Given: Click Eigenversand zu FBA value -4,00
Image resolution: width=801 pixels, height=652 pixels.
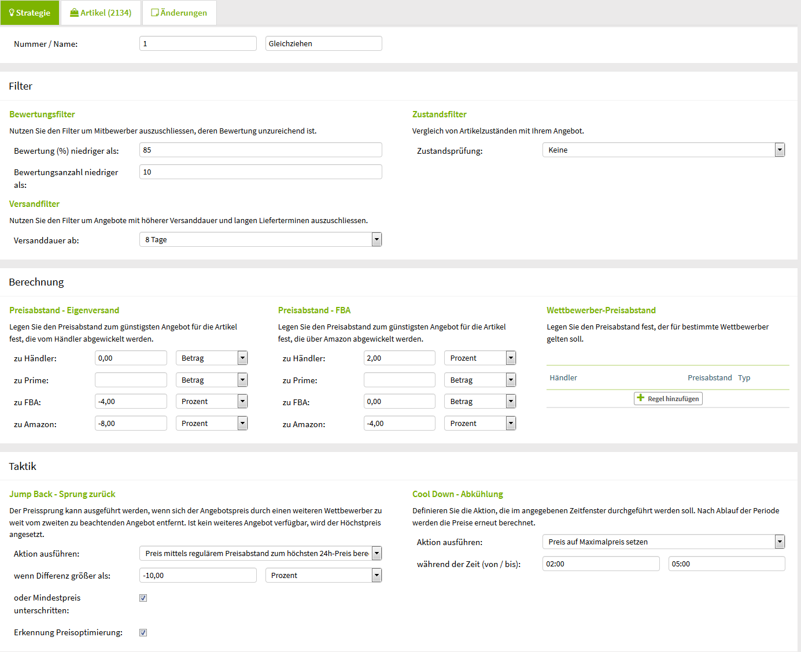Looking at the screenshot, I should click(x=131, y=401).
